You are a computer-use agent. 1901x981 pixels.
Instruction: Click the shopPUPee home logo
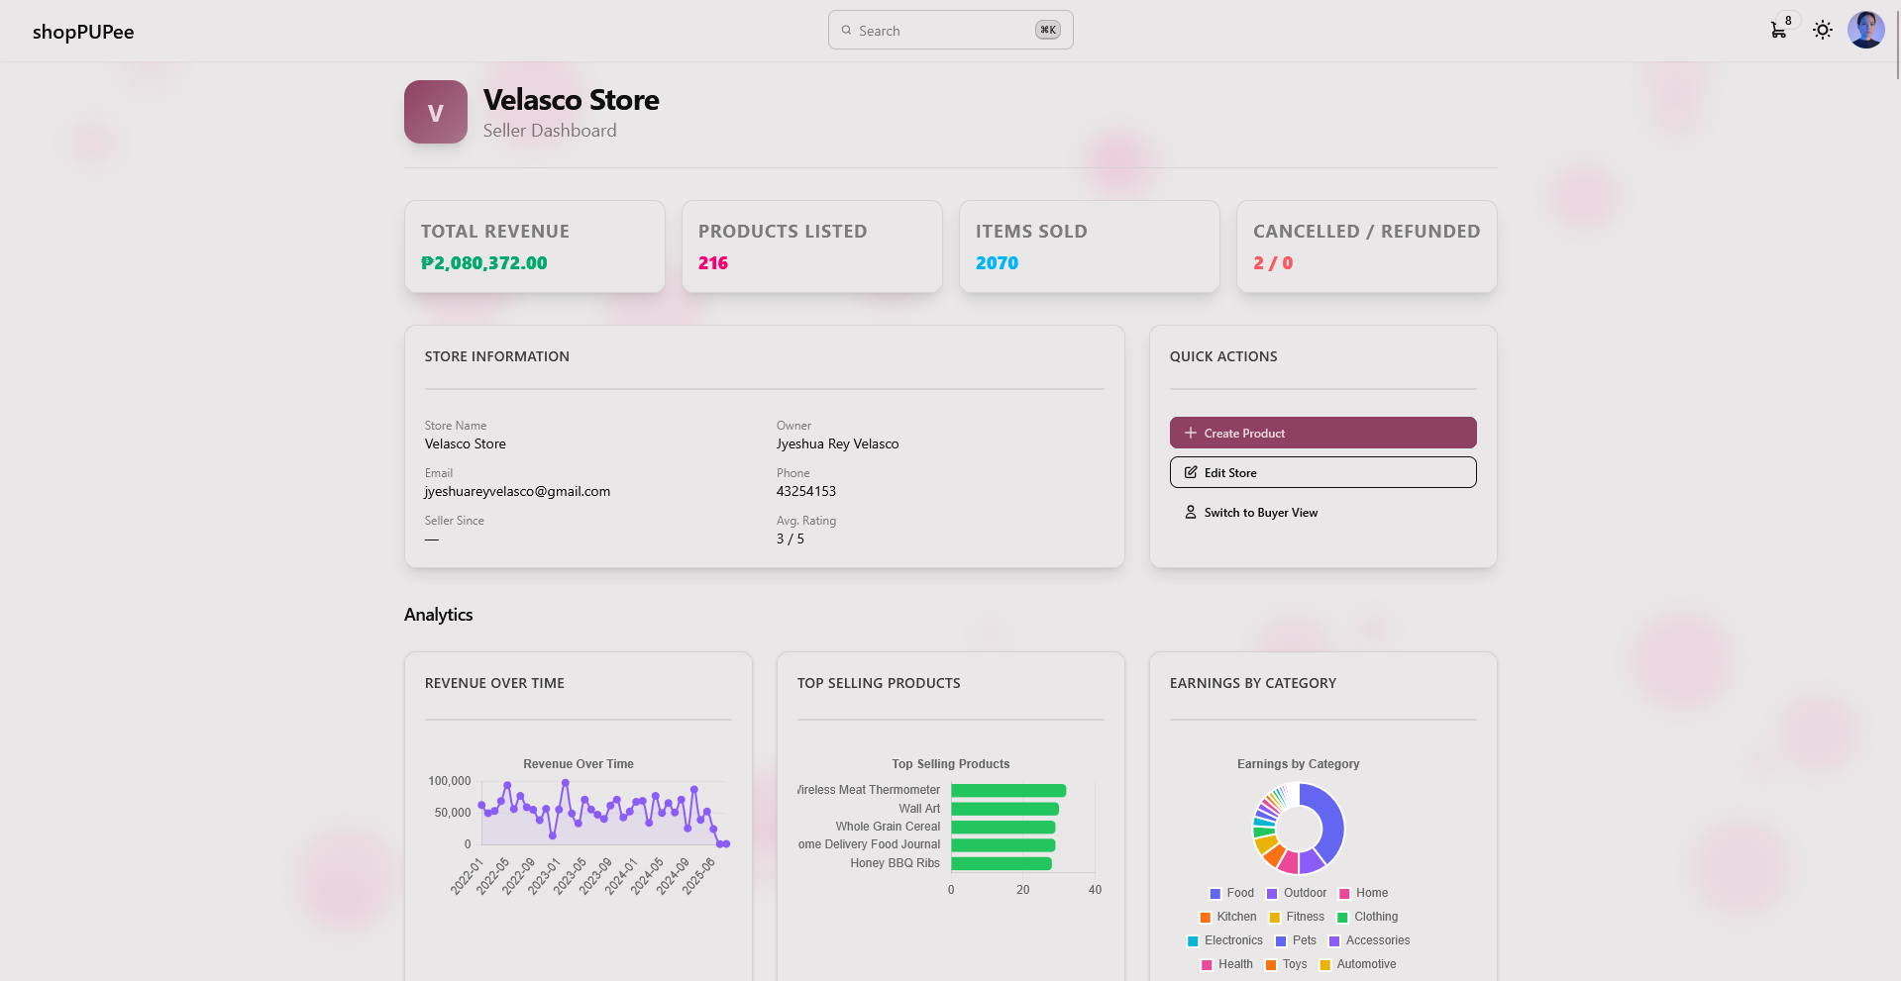(x=83, y=32)
